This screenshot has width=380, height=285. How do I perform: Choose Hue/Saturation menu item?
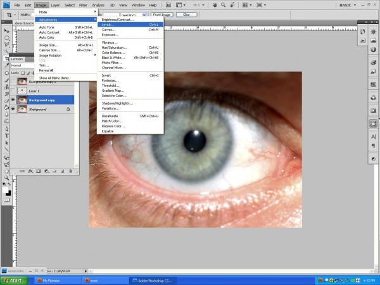[130, 47]
